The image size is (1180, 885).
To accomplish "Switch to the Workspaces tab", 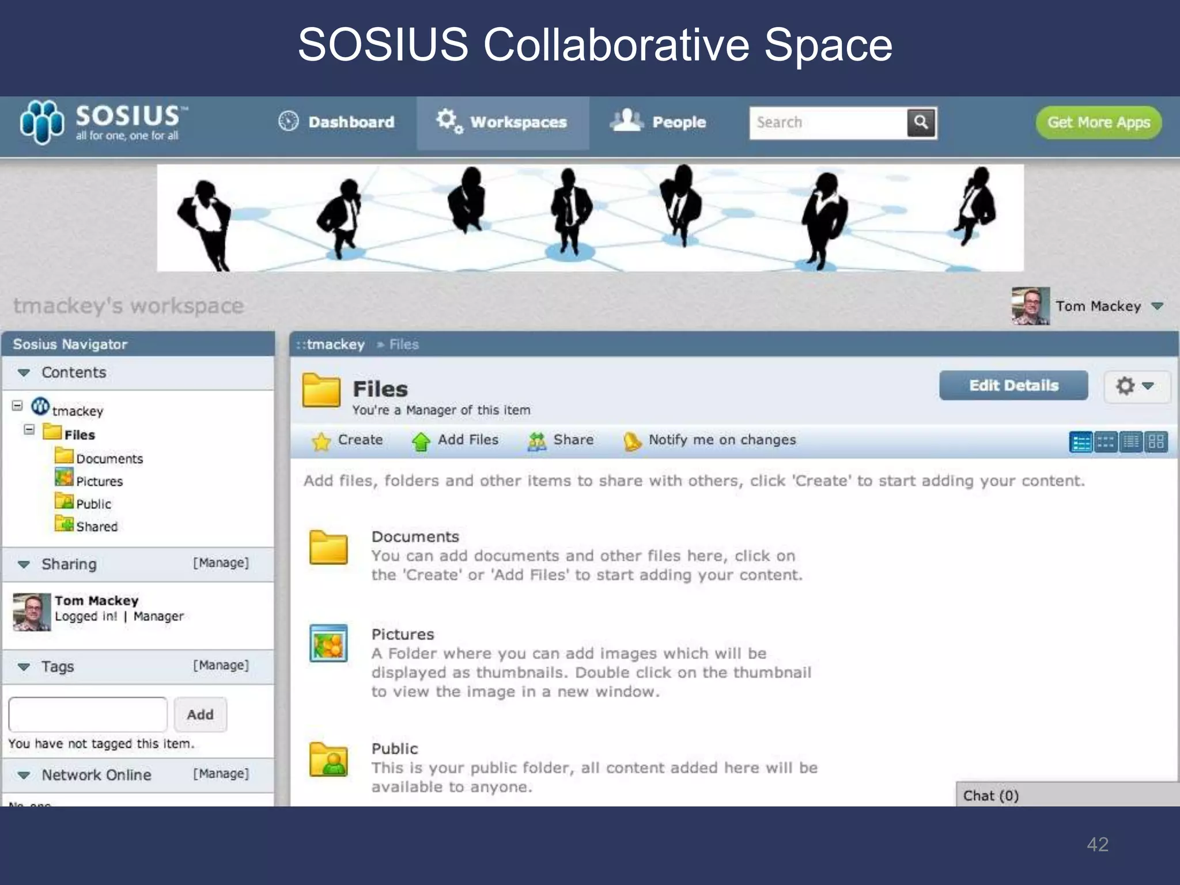I will [x=502, y=123].
